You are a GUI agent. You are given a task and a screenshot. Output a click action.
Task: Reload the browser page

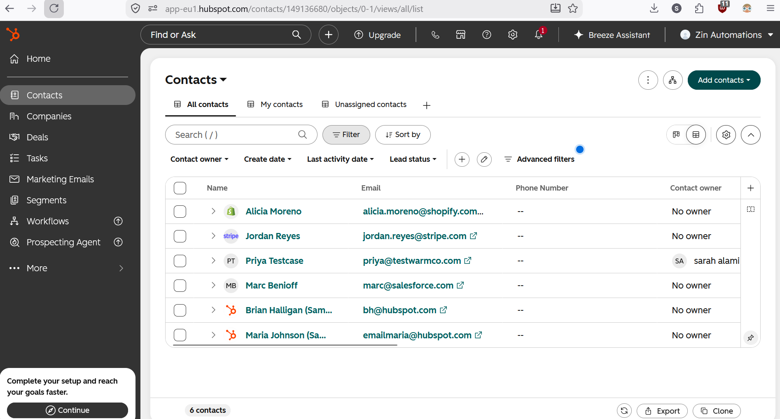[x=54, y=9]
